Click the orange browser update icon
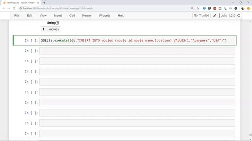This screenshot has width=252, height=141. (248, 9)
